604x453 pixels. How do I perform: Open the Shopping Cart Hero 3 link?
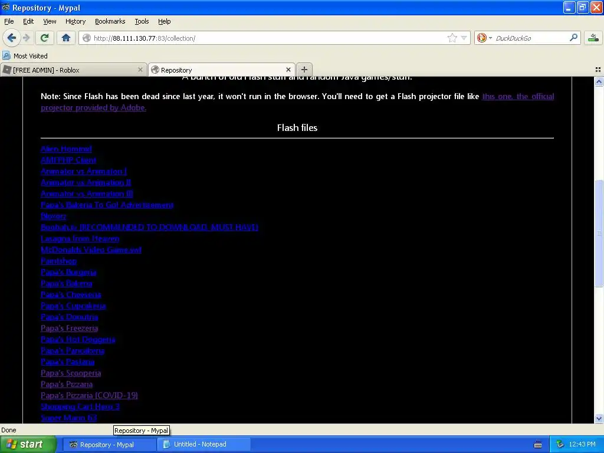(x=80, y=406)
